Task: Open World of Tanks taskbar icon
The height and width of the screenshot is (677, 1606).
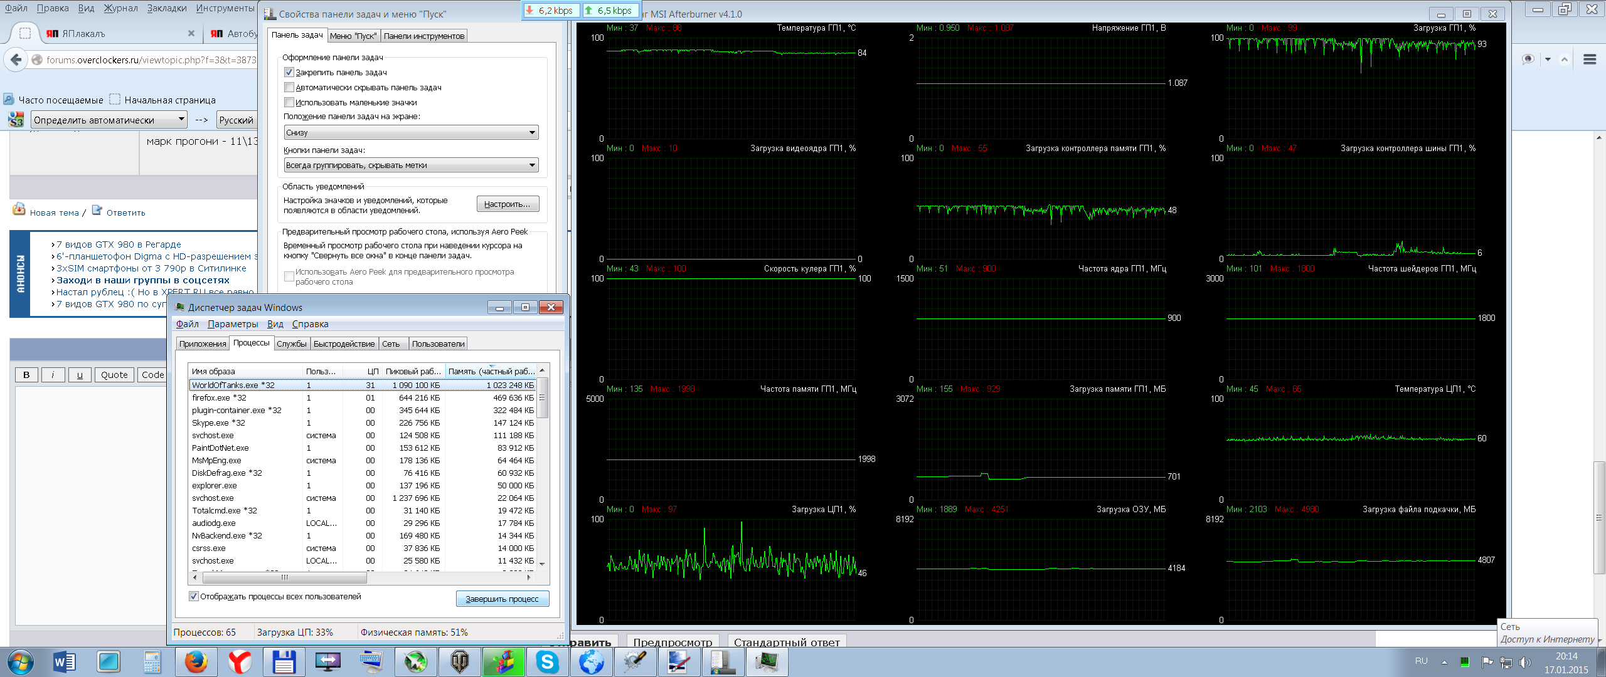Action: point(460,662)
